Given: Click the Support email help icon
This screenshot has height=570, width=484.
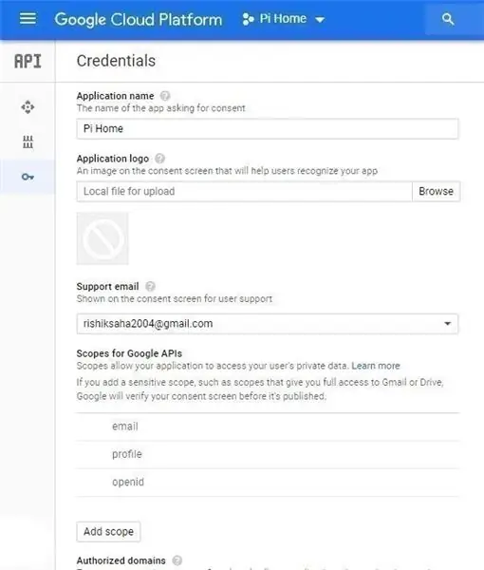Looking at the screenshot, I should [150, 287].
